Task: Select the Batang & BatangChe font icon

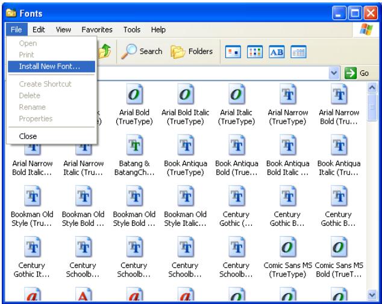Action: click(x=134, y=145)
